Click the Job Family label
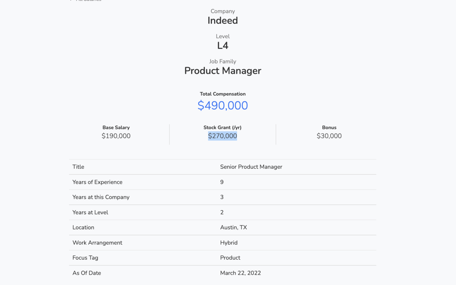The height and width of the screenshot is (285, 456). click(223, 61)
